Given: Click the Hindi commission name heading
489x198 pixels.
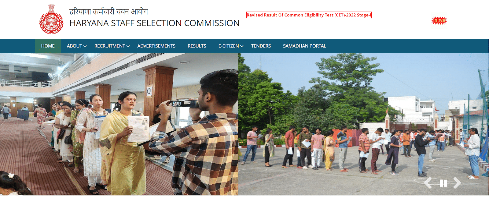Looking at the screenshot, I should pyautogui.click(x=109, y=12).
